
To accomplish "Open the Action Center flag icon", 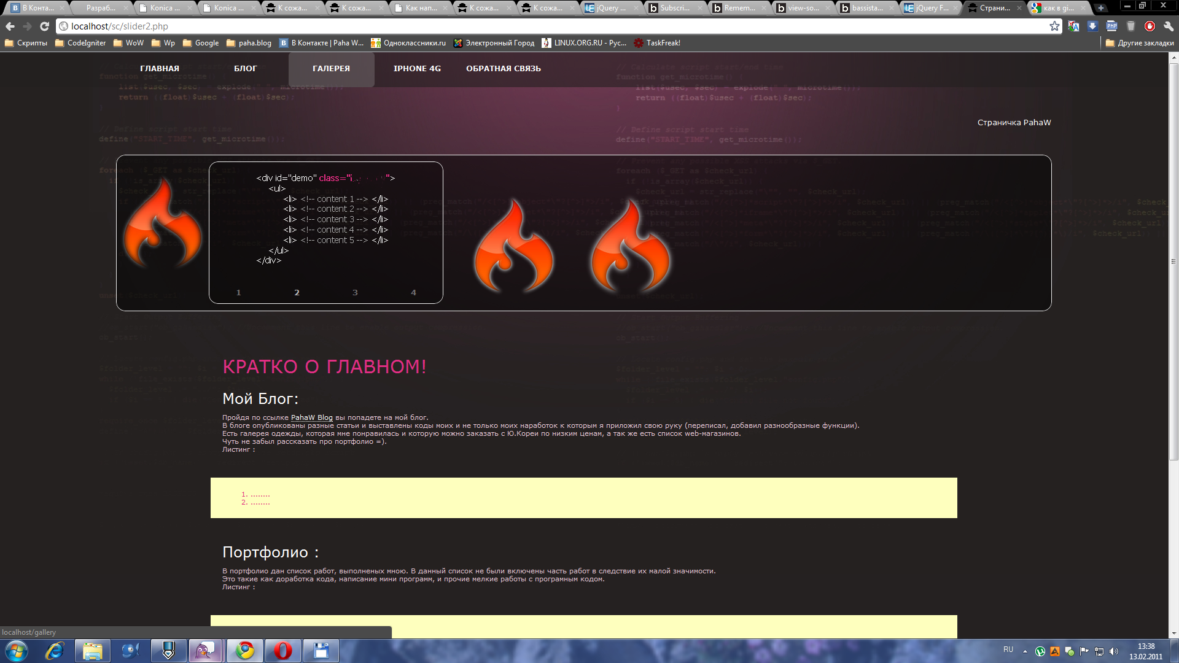I will click(1084, 651).
